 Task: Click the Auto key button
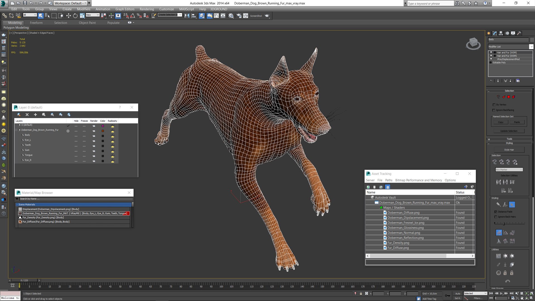[x=458, y=293]
